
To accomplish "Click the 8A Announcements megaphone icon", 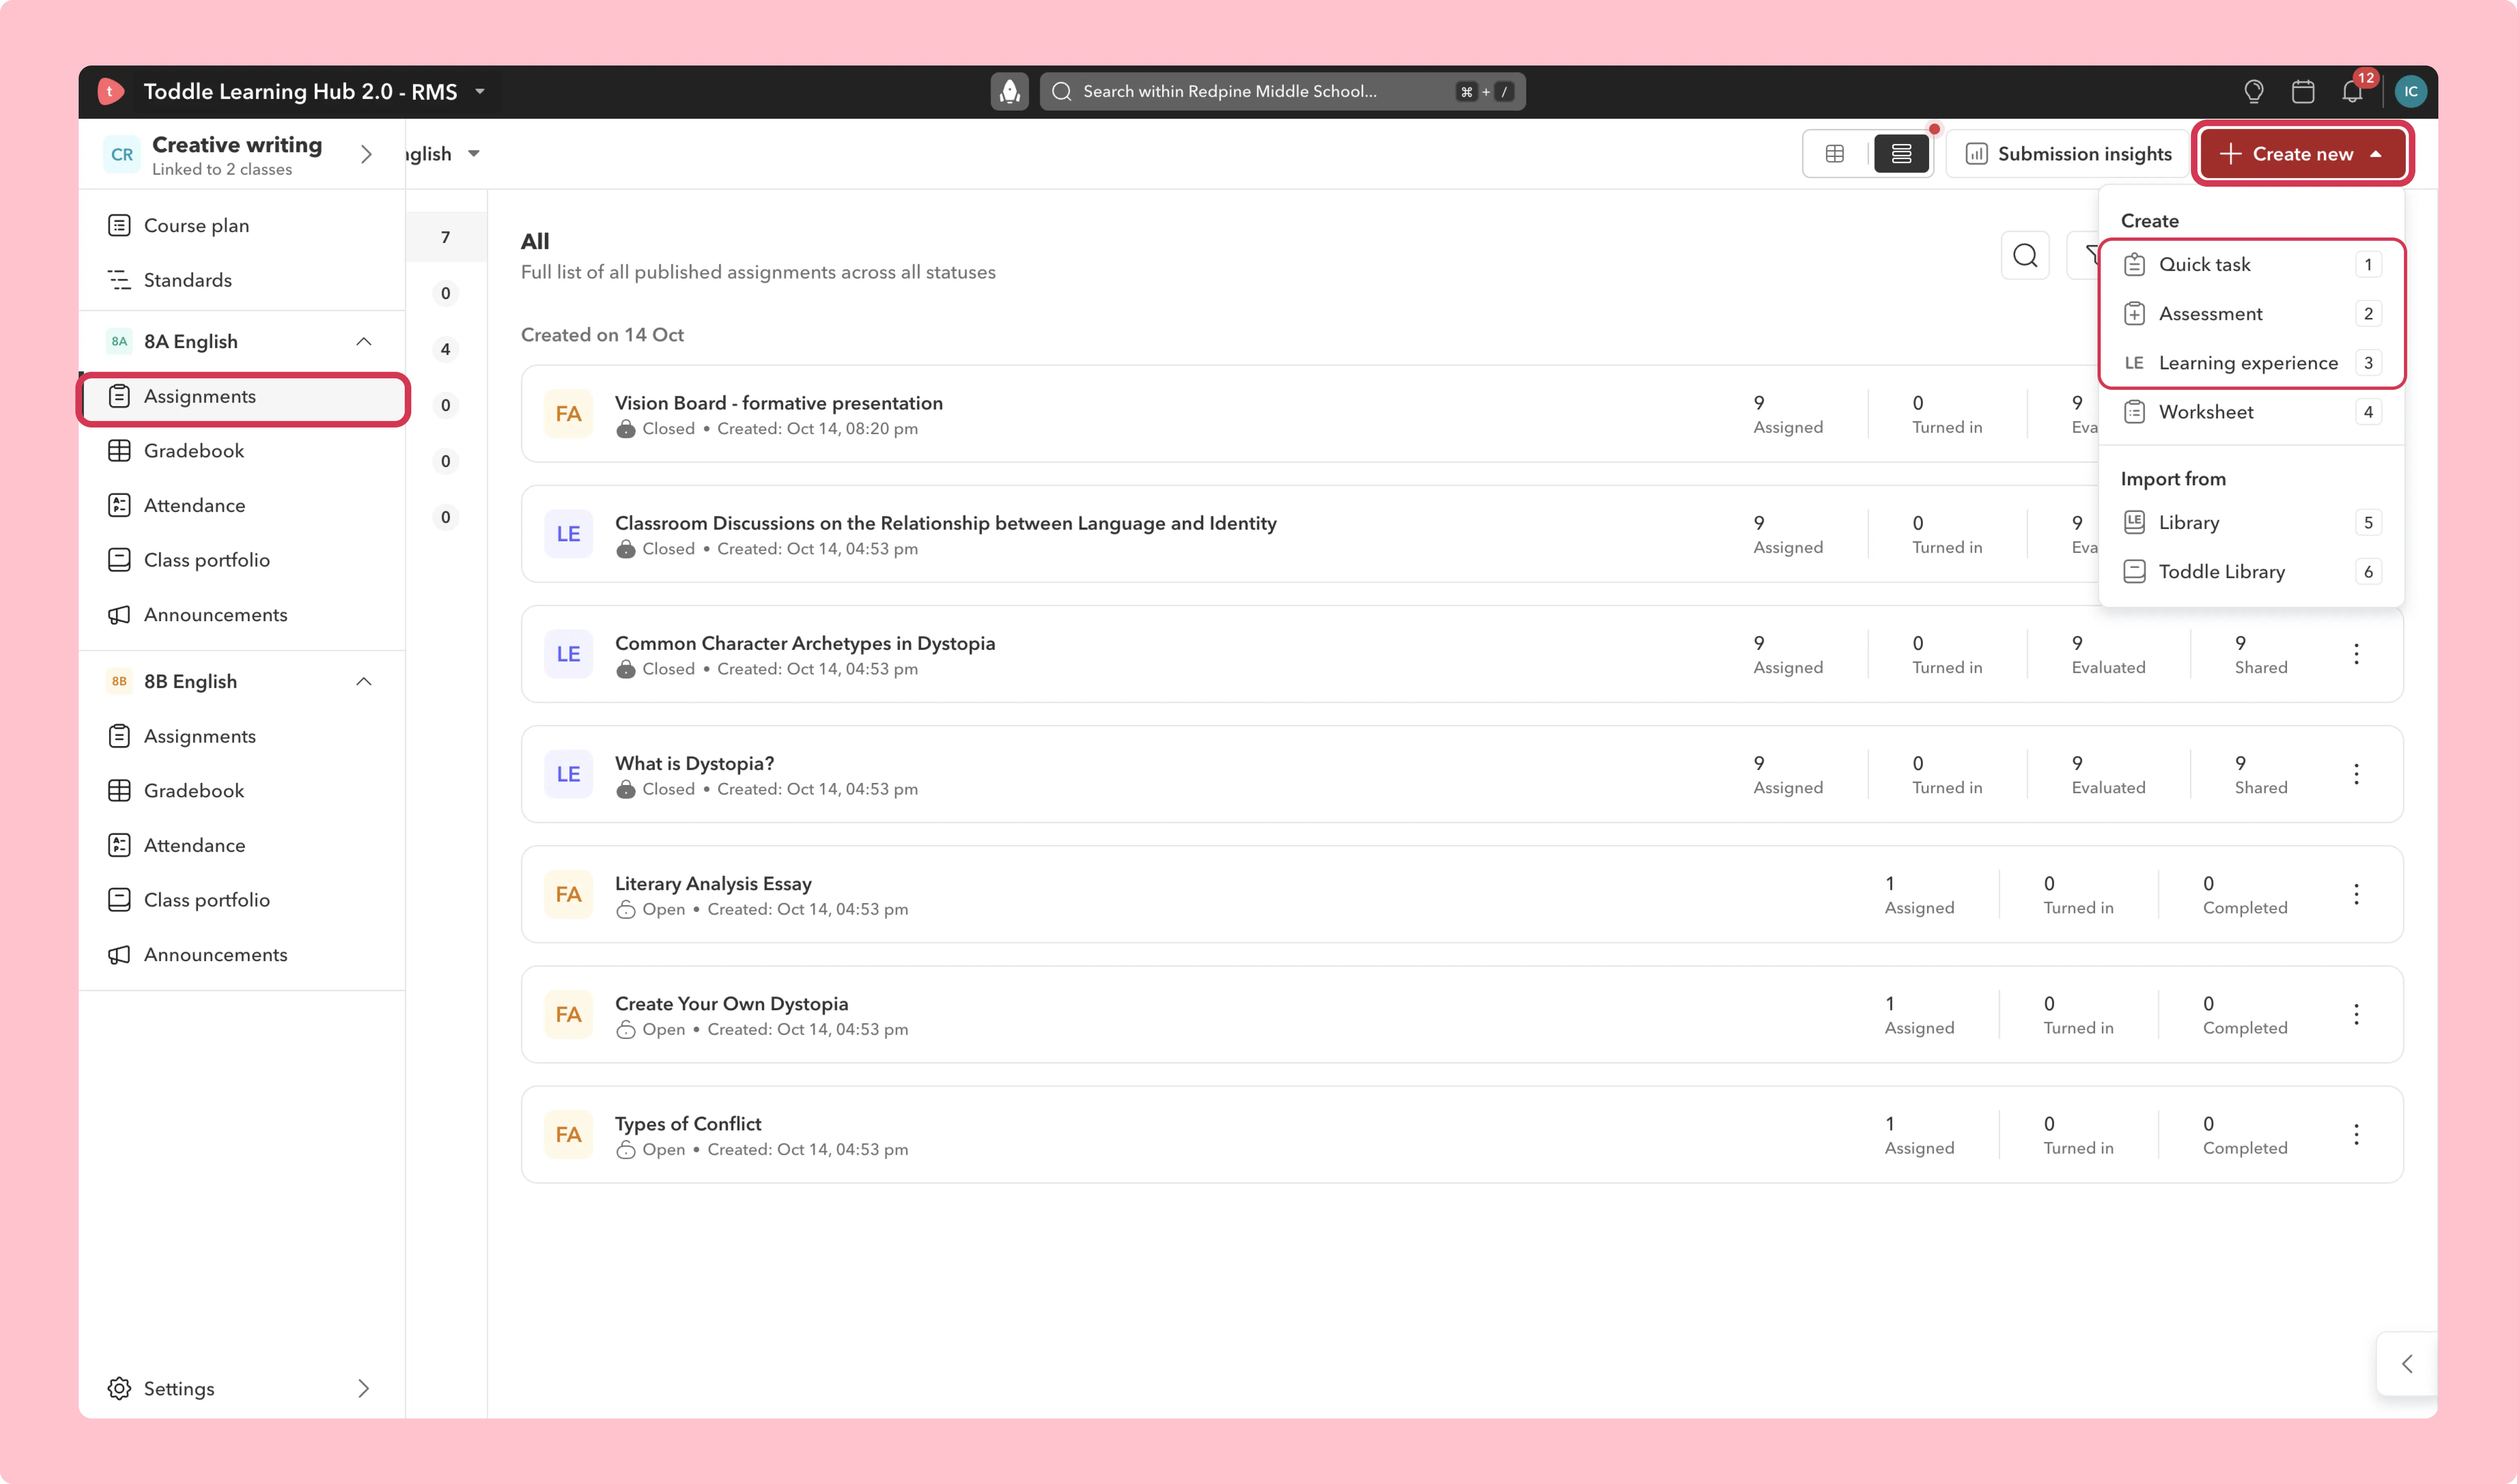I will [x=119, y=615].
